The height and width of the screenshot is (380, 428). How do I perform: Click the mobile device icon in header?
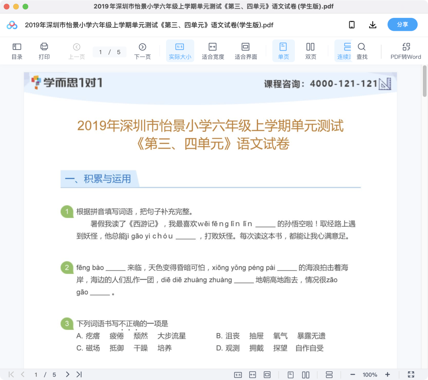(x=352, y=25)
